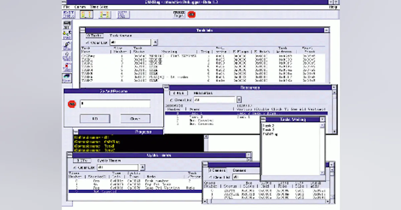Click the keyboard icon in the left sidebar
This screenshot has width=401, height=210.
pyautogui.click(x=66, y=23)
